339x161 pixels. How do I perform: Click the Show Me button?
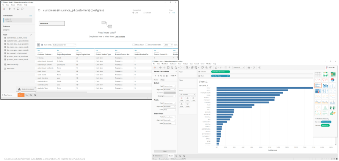pyautogui.click(x=331, y=67)
